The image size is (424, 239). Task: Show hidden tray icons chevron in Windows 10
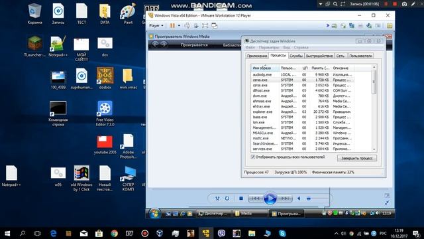(336, 233)
